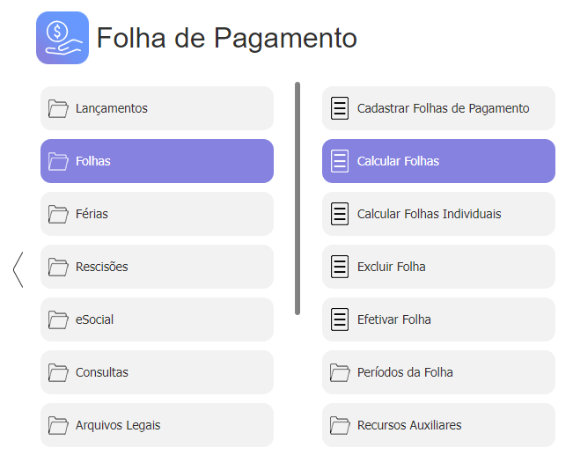Click the vertical gray scrollbar
This screenshot has height=455, width=573.
pos(298,198)
